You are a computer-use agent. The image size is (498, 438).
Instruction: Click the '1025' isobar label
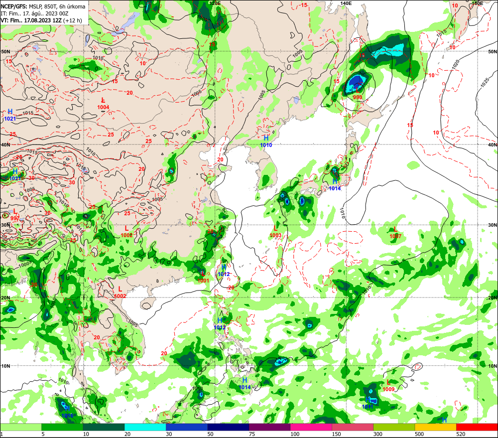(x=485, y=83)
